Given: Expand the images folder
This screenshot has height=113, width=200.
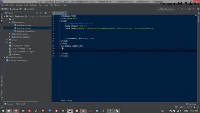Looking at the screenshot, I should click(7, 40).
